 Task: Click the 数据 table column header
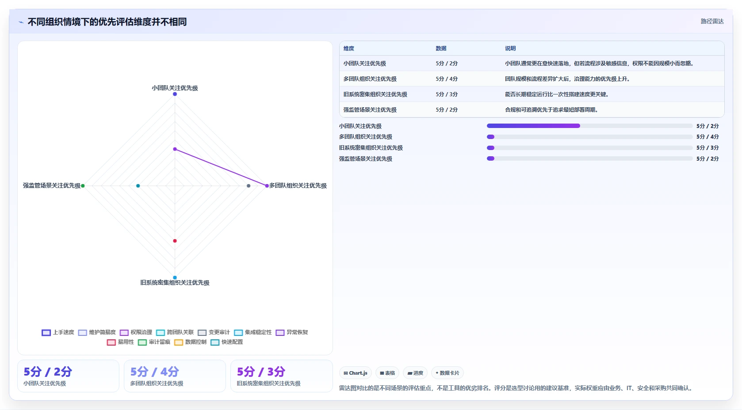click(x=441, y=49)
